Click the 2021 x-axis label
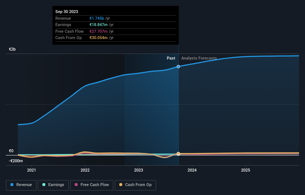The image size is (305, 195). tap(32, 170)
